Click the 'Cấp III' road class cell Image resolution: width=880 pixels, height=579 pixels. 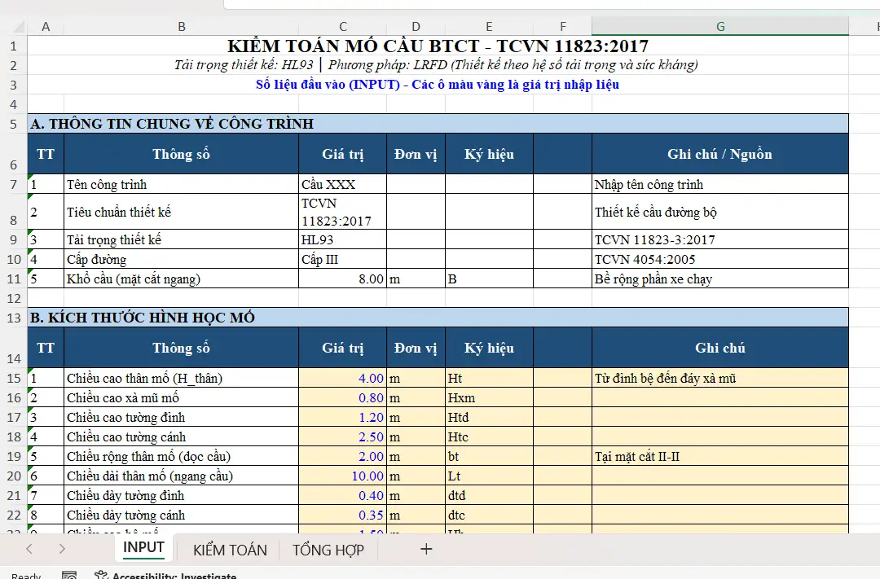click(x=342, y=260)
